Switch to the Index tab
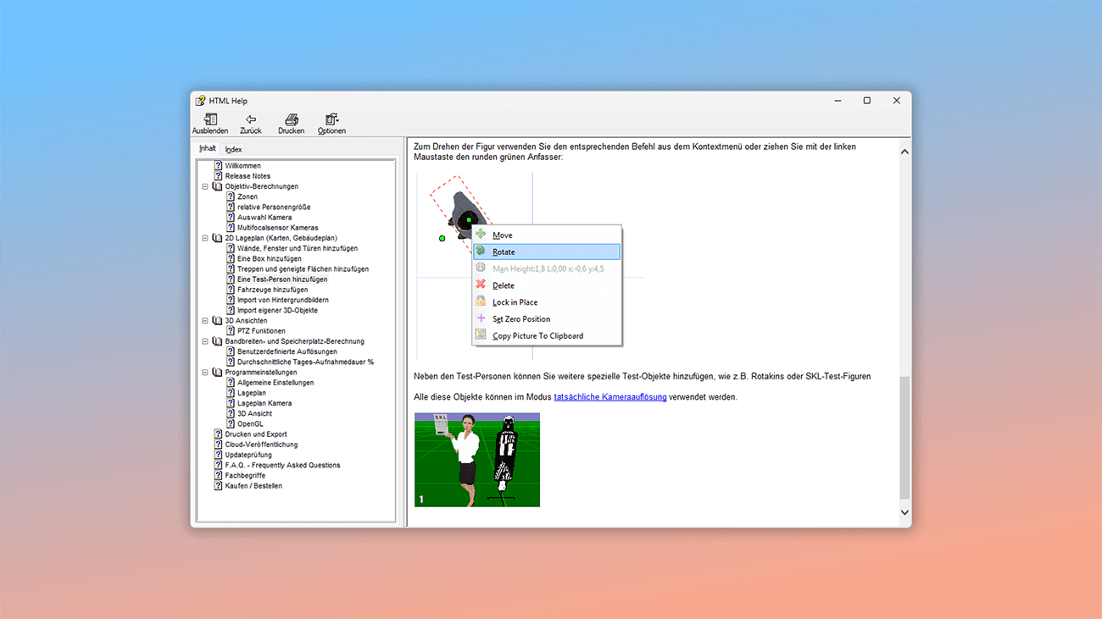 [x=233, y=150]
